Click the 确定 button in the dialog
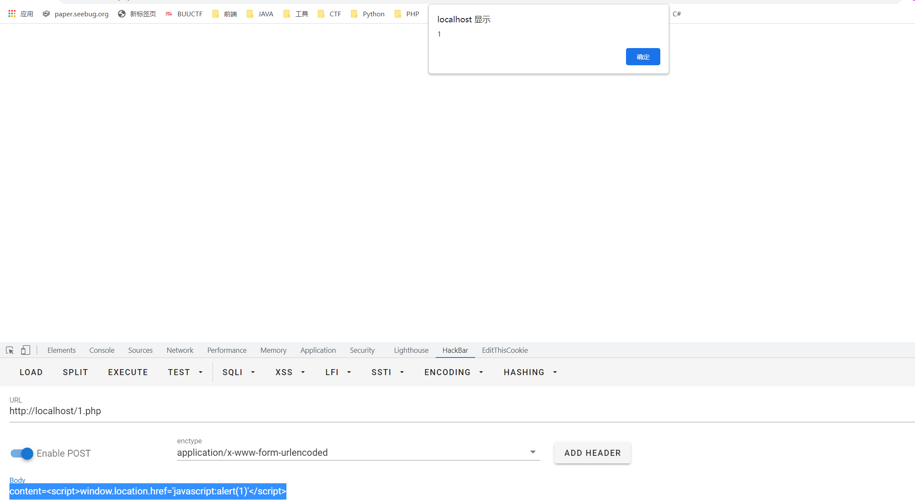 click(x=643, y=56)
